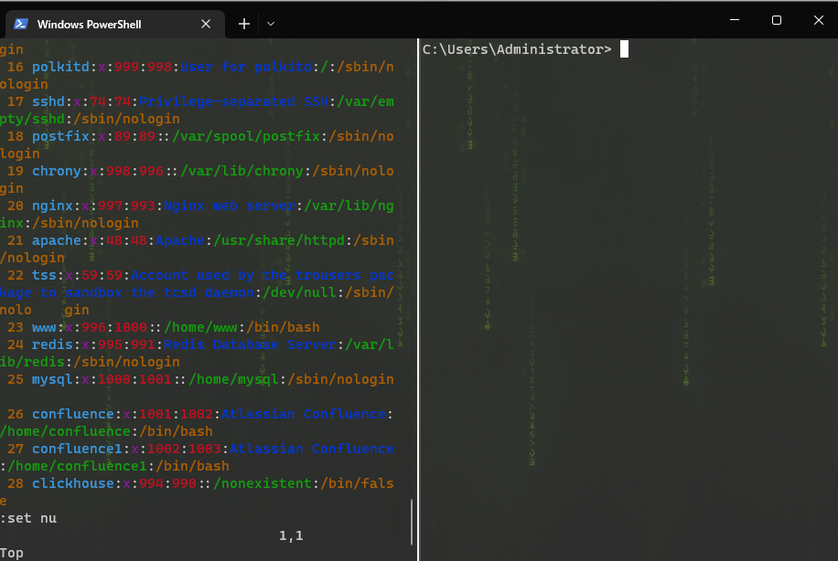838x561 pixels.
Task: Click '/nonexistent' path on line 28
Action: coord(263,483)
